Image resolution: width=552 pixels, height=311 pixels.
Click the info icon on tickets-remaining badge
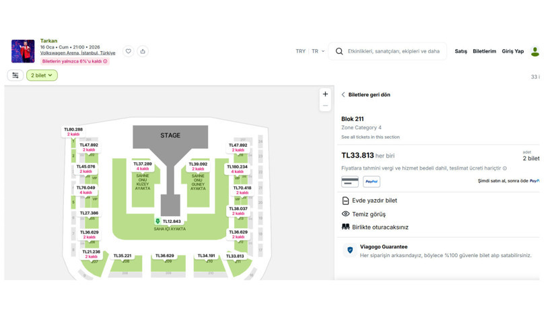[105, 61]
